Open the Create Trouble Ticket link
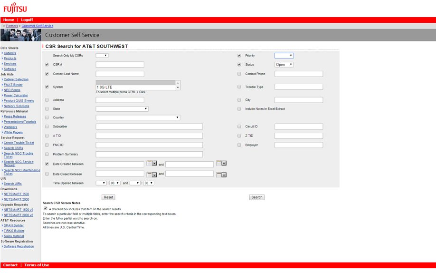This screenshot has height=273, width=436. coord(19,143)
